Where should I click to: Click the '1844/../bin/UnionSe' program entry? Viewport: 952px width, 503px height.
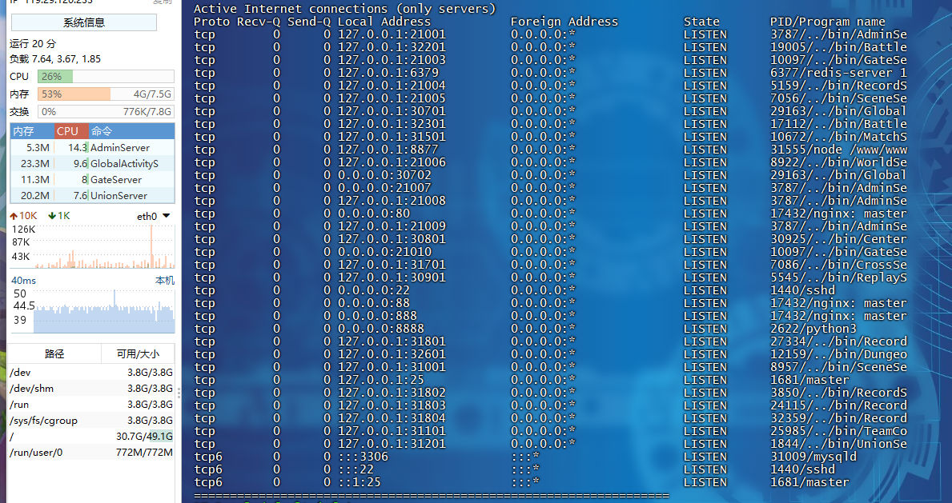click(838, 444)
